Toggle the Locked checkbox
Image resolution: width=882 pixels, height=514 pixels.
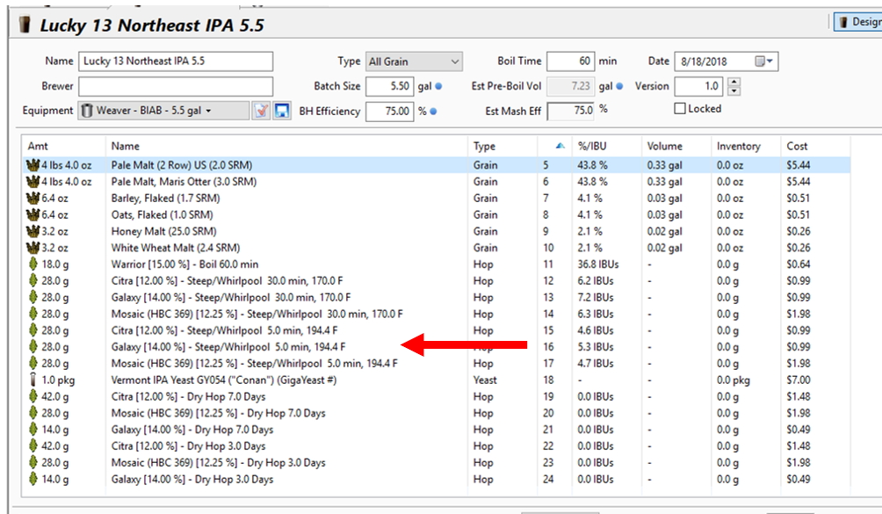tap(680, 109)
